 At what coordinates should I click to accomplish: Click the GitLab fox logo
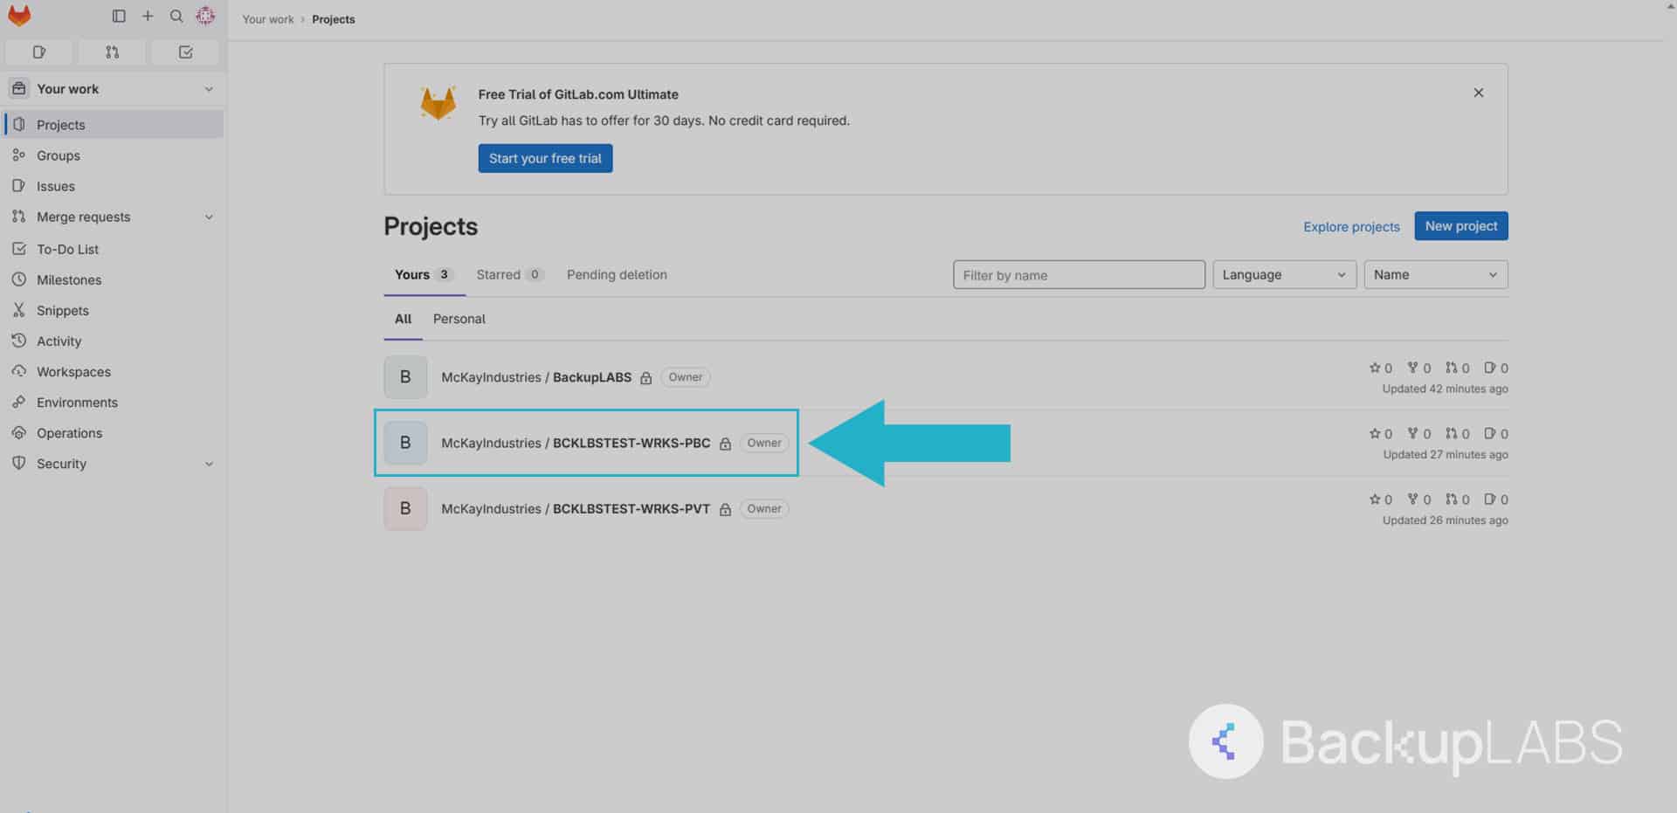pos(19,16)
